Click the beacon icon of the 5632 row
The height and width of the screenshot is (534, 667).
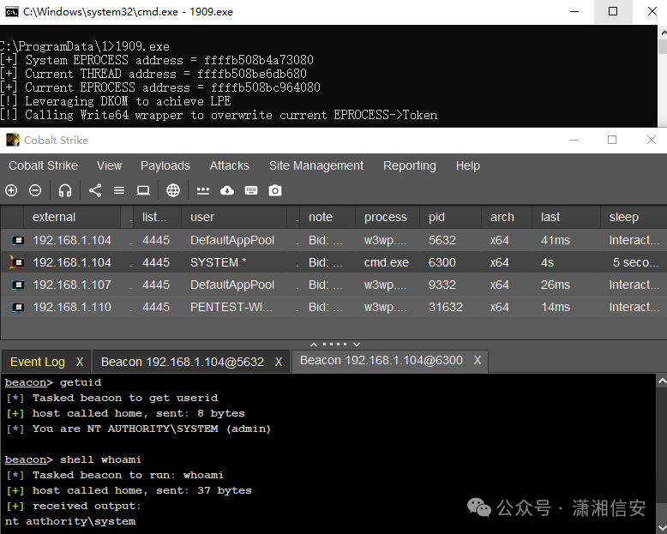(x=18, y=241)
